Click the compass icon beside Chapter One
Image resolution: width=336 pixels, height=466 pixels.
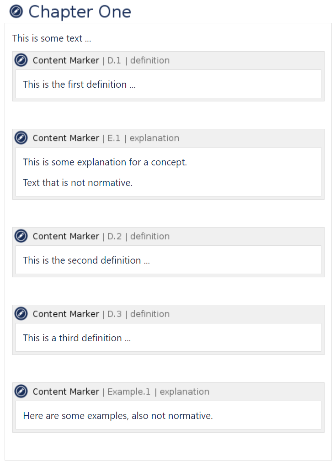pos(16,12)
